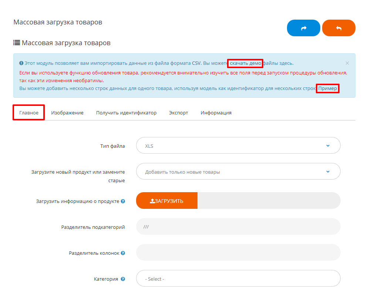Screen dimensions: 368x294
Task: Click help icon beside Категория label
Action: click(123, 279)
